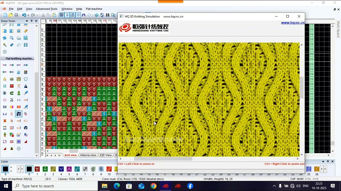Open the Edit menu

click(x=20, y=9)
